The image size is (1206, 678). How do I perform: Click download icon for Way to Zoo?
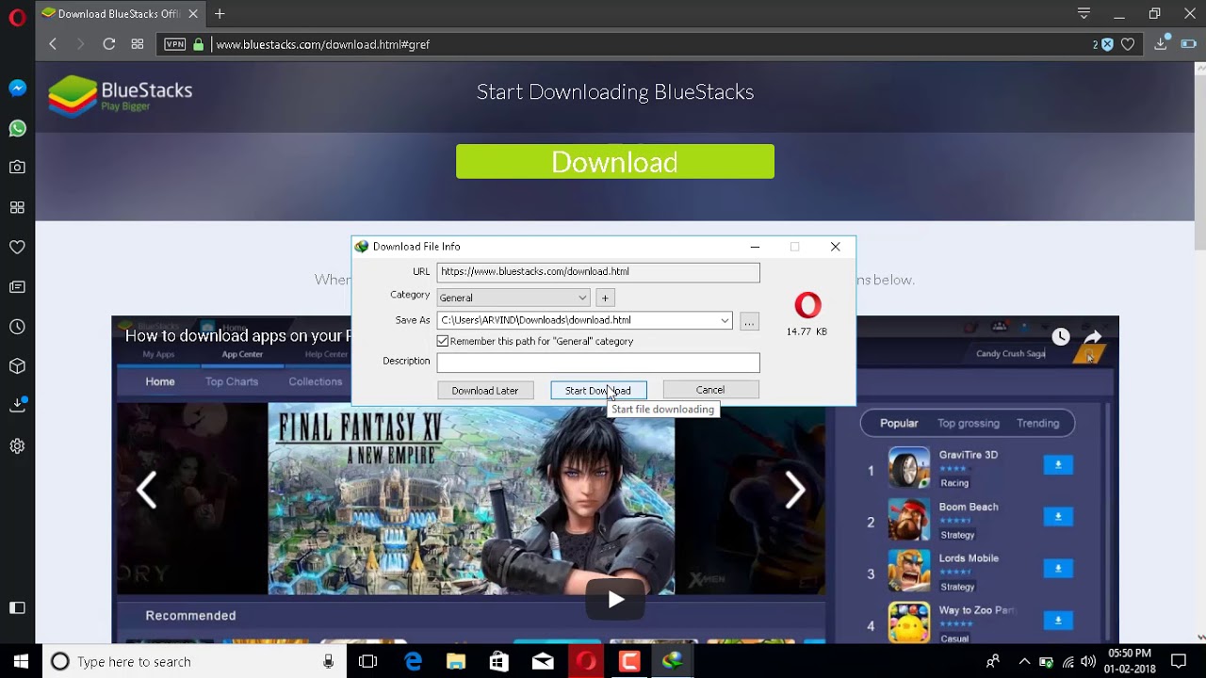1058,621
